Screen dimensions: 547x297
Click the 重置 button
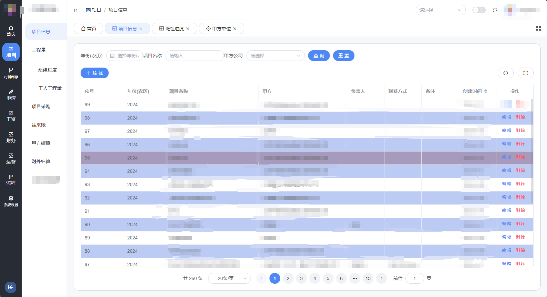click(x=344, y=56)
